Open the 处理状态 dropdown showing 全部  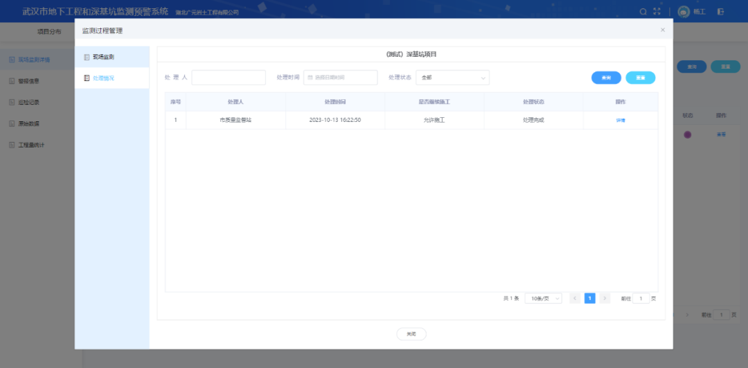pos(452,78)
